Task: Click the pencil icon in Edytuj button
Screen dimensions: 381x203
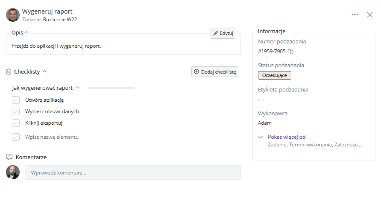Action: click(x=216, y=33)
